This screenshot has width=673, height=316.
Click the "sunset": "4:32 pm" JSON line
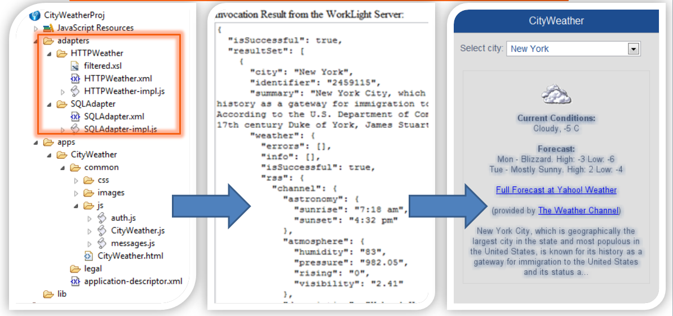point(346,220)
